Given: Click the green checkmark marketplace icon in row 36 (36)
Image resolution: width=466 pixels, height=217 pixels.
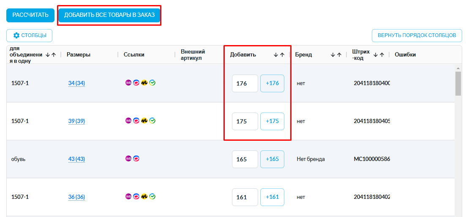Looking at the screenshot, I should tap(153, 196).
